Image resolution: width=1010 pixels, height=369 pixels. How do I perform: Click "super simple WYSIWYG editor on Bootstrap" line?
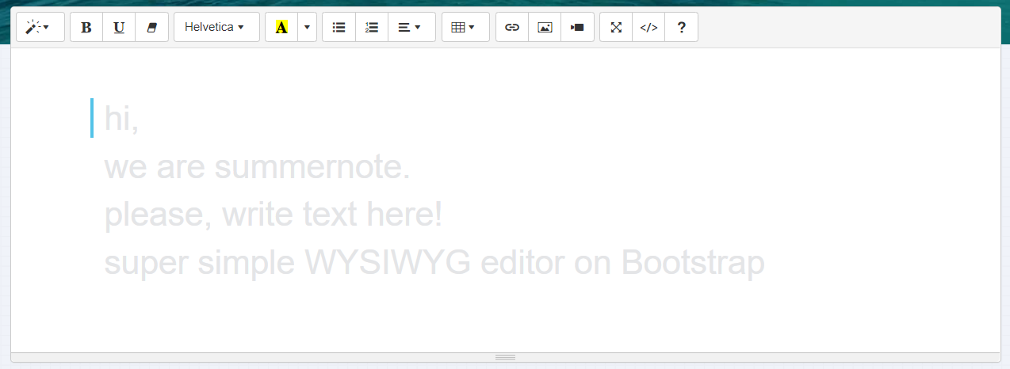coord(434,263)
